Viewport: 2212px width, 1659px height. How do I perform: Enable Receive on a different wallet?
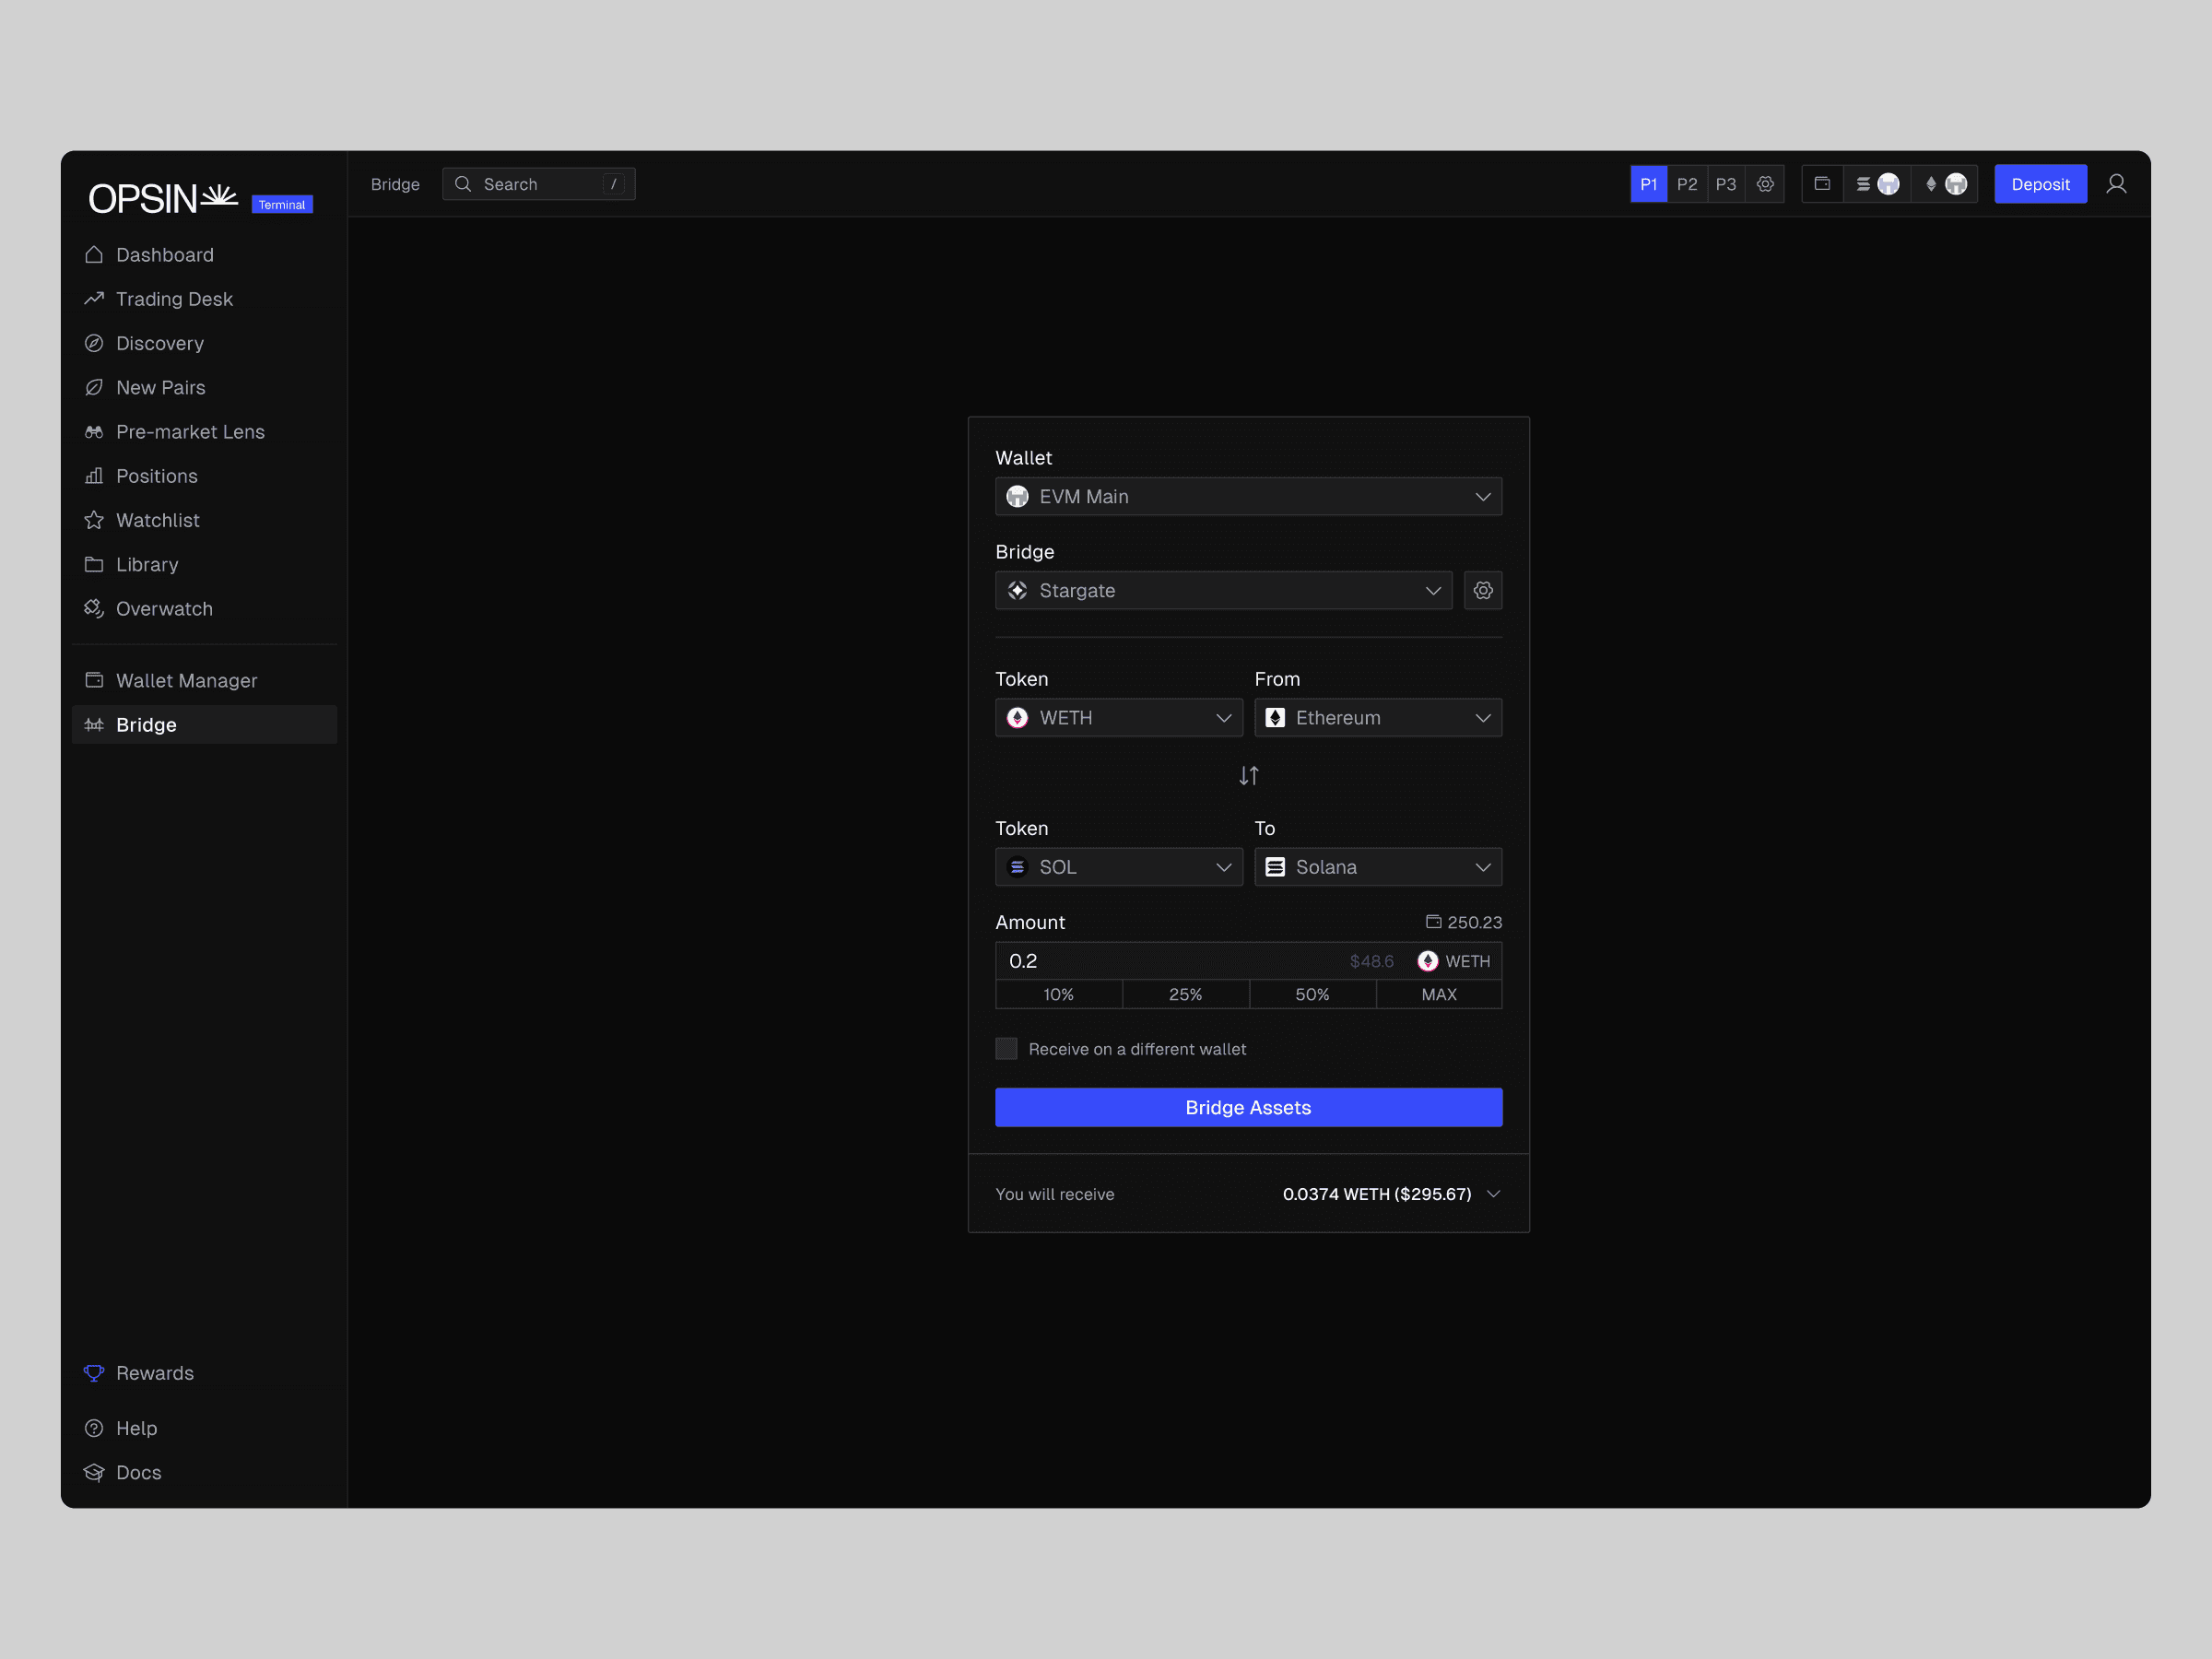coord(1006,1048)
